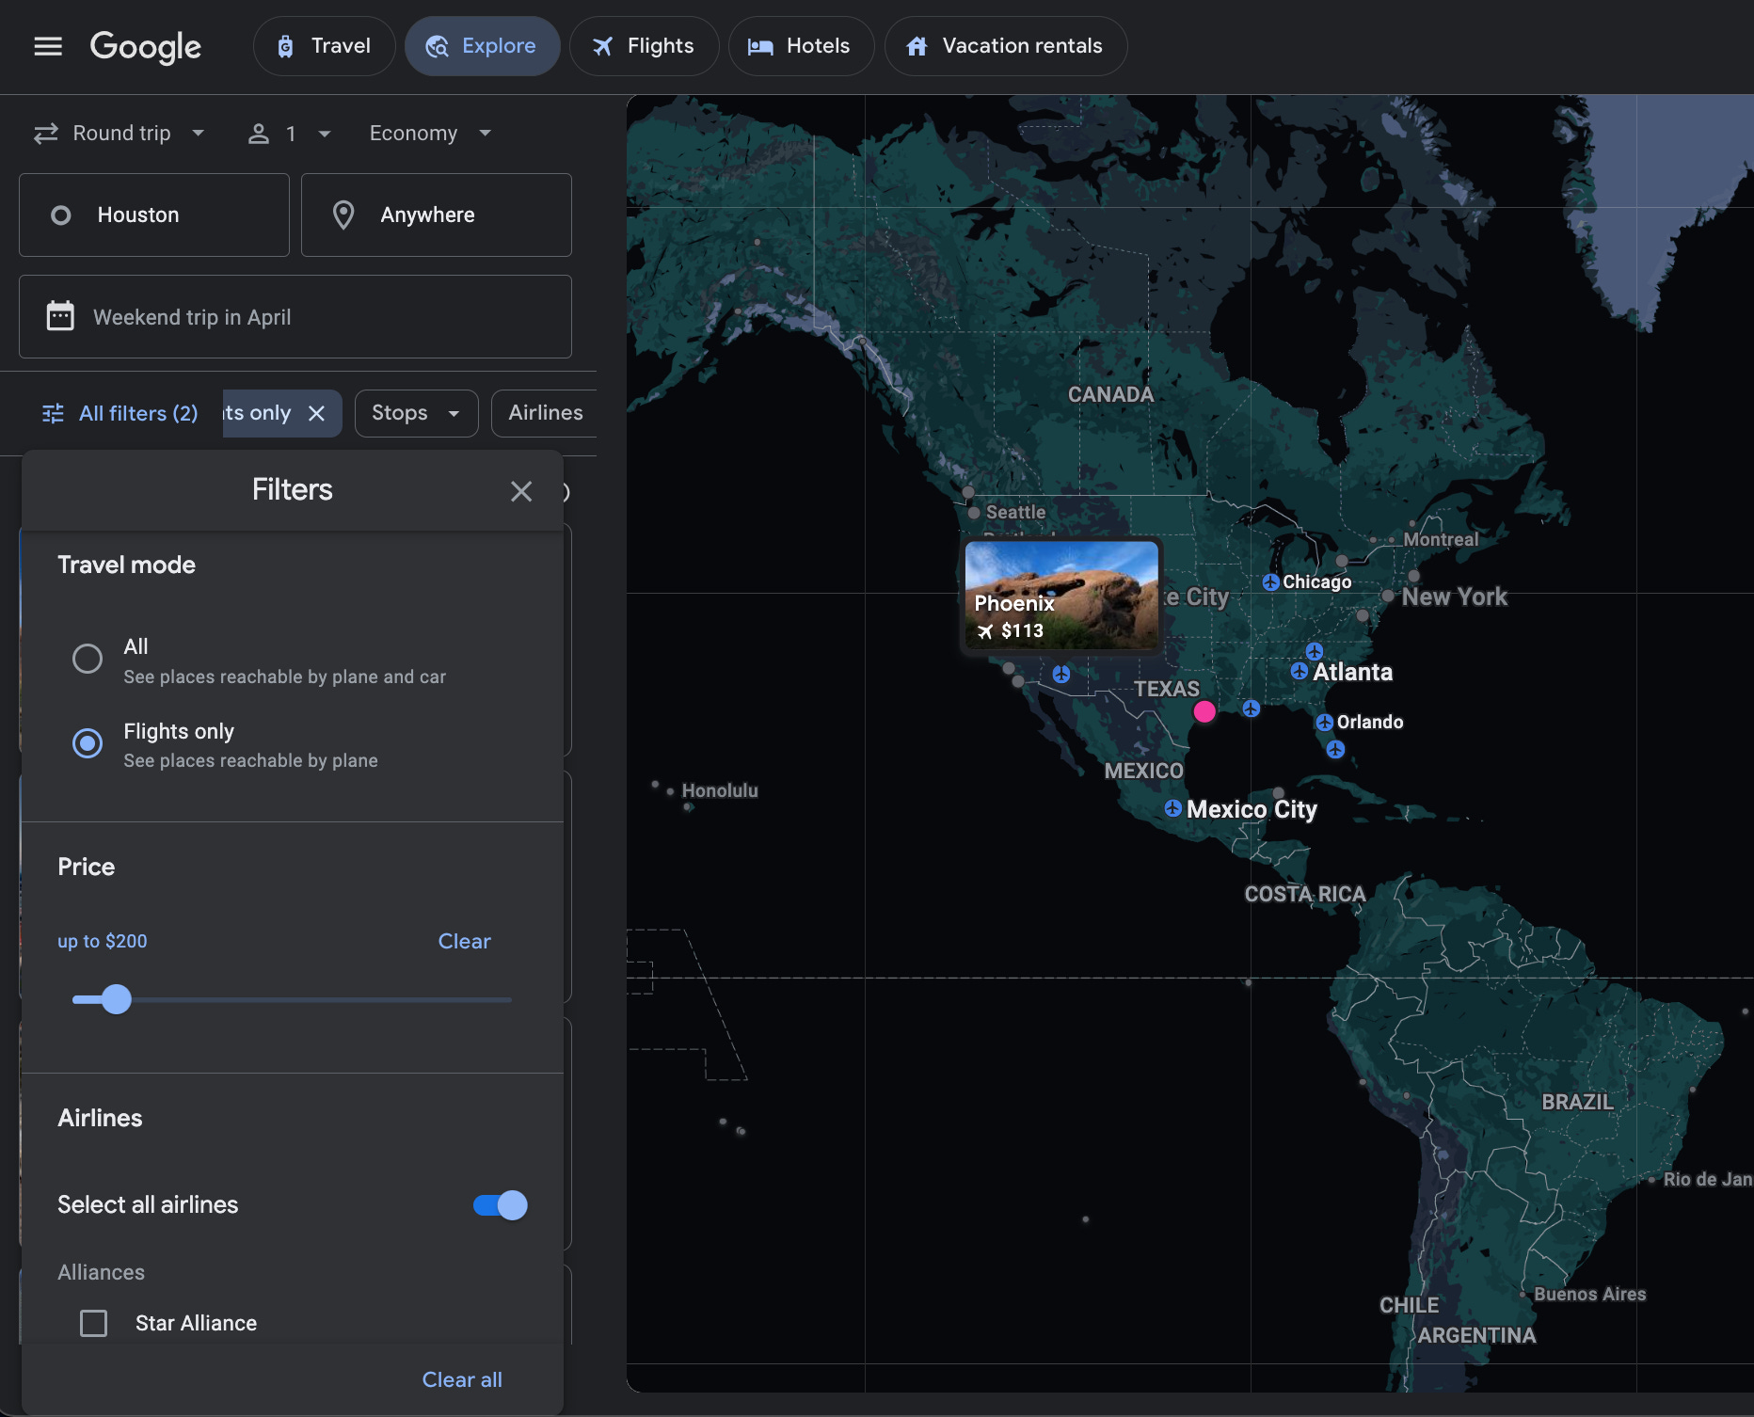Click the passenger person icon
This screenshot has width=1754, height=1417.
tap(259, 134)
